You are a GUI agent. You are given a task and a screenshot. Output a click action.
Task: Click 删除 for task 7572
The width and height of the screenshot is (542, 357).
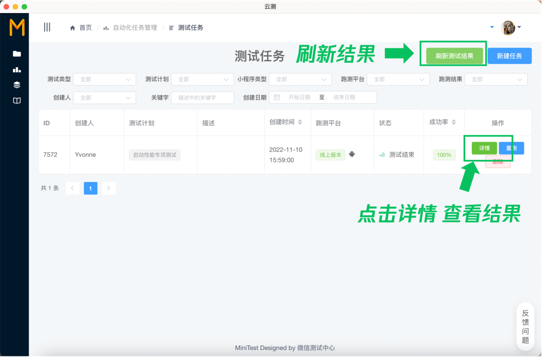tap(498, 162)
